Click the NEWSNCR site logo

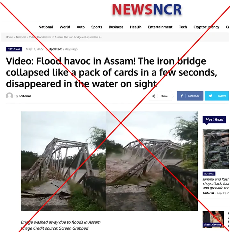(147, 9)
